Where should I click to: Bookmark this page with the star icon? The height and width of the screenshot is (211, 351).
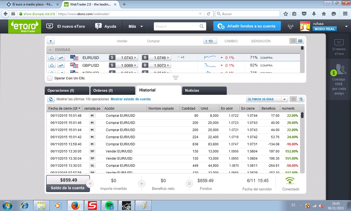coord(286,14)
